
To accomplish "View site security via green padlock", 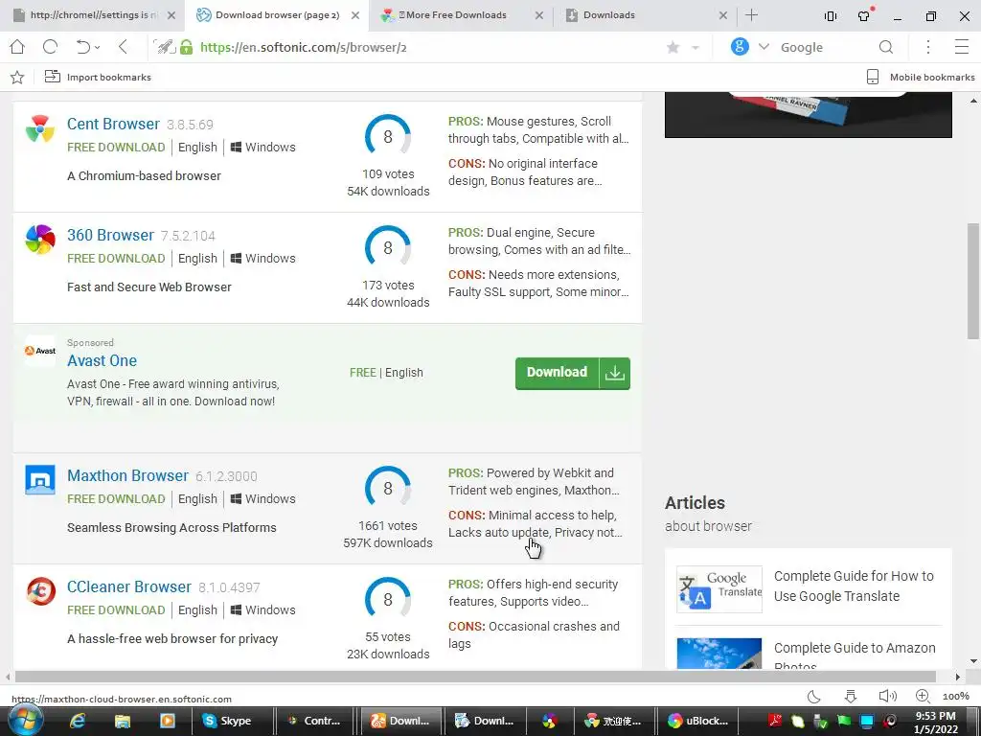I will point(187,47).
